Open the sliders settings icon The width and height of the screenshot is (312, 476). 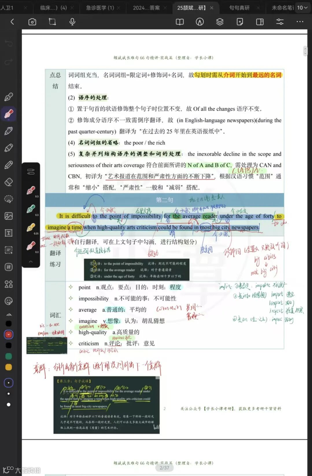(280, 22)
